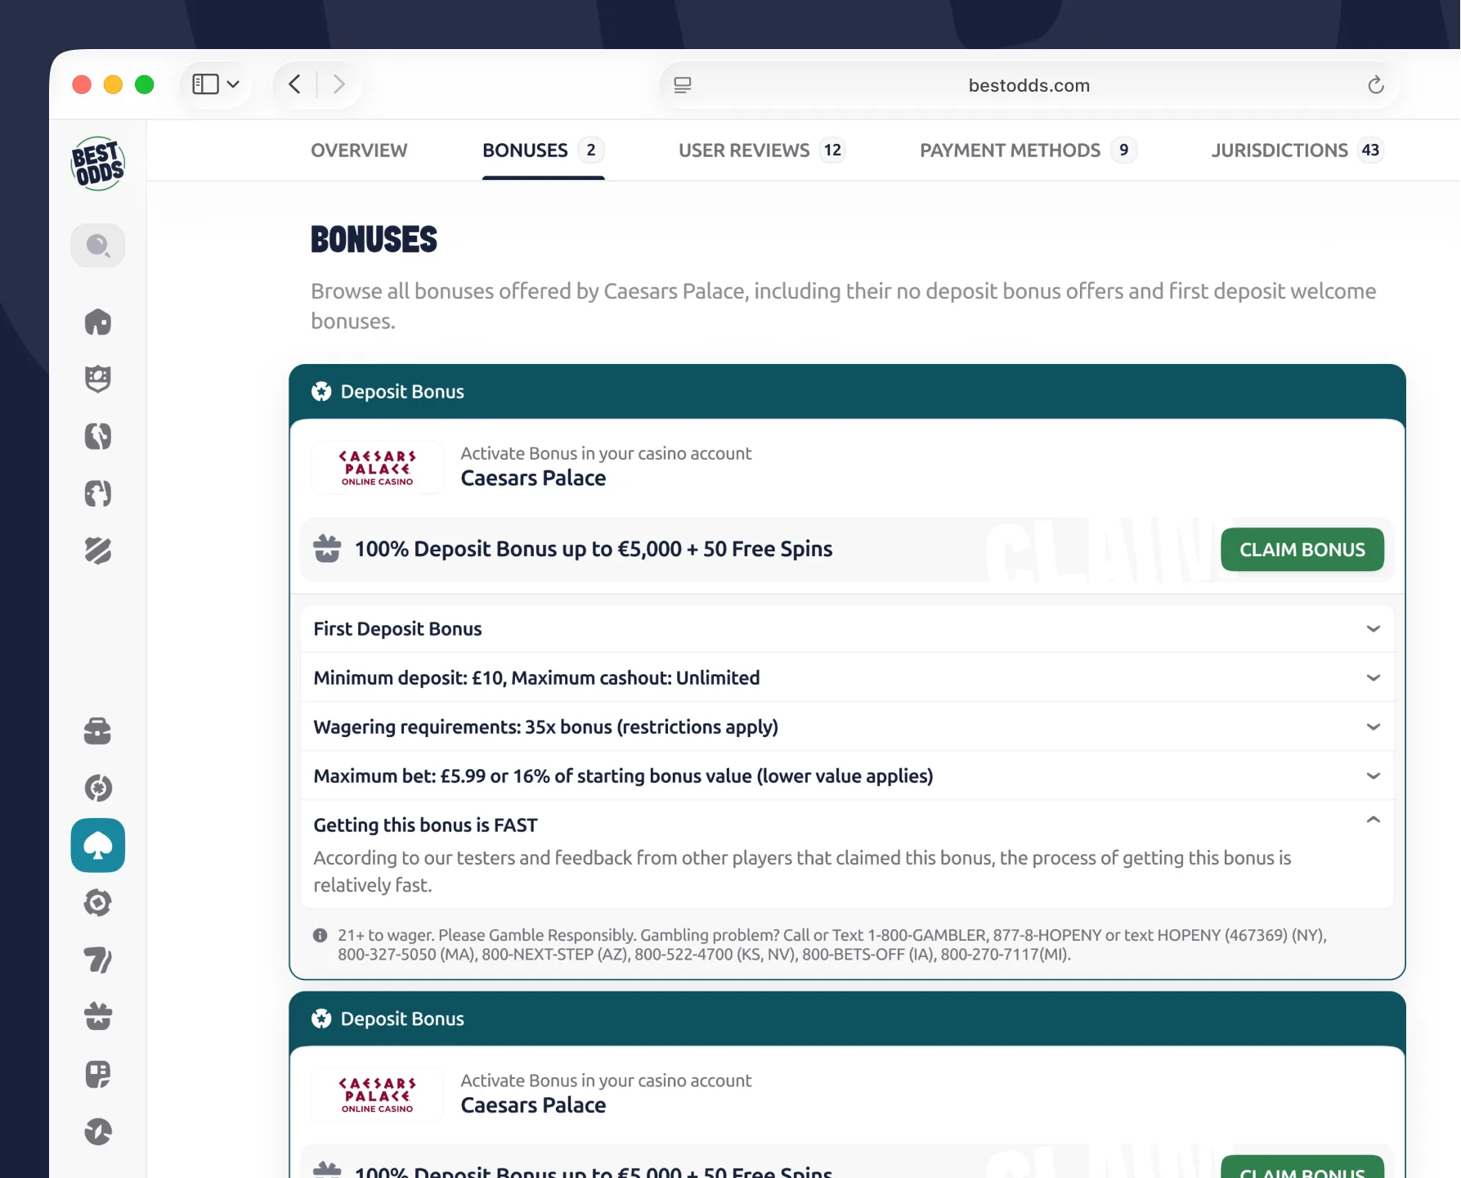This screenshot has width=1461, height=1178.
Task: Expand the First Deposit Bonus row
Action: pos(847,629)
